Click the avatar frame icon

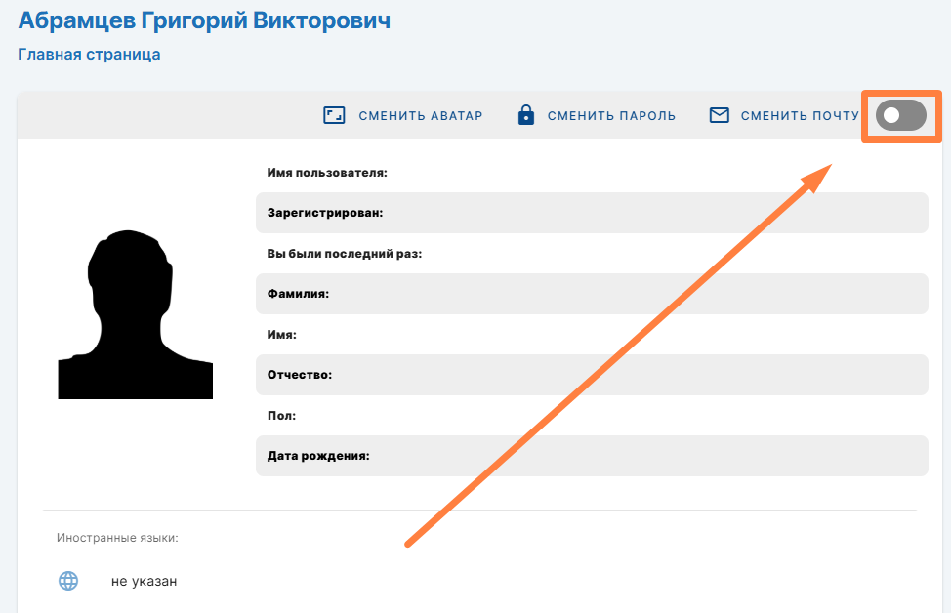[x=335, y=115]
